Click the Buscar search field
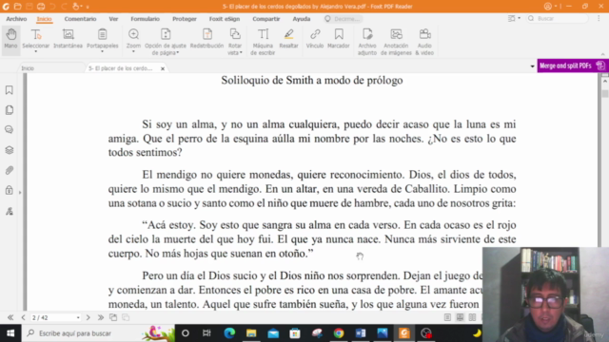609x342 pixels. pyautogui.click(x=558, y=19)
